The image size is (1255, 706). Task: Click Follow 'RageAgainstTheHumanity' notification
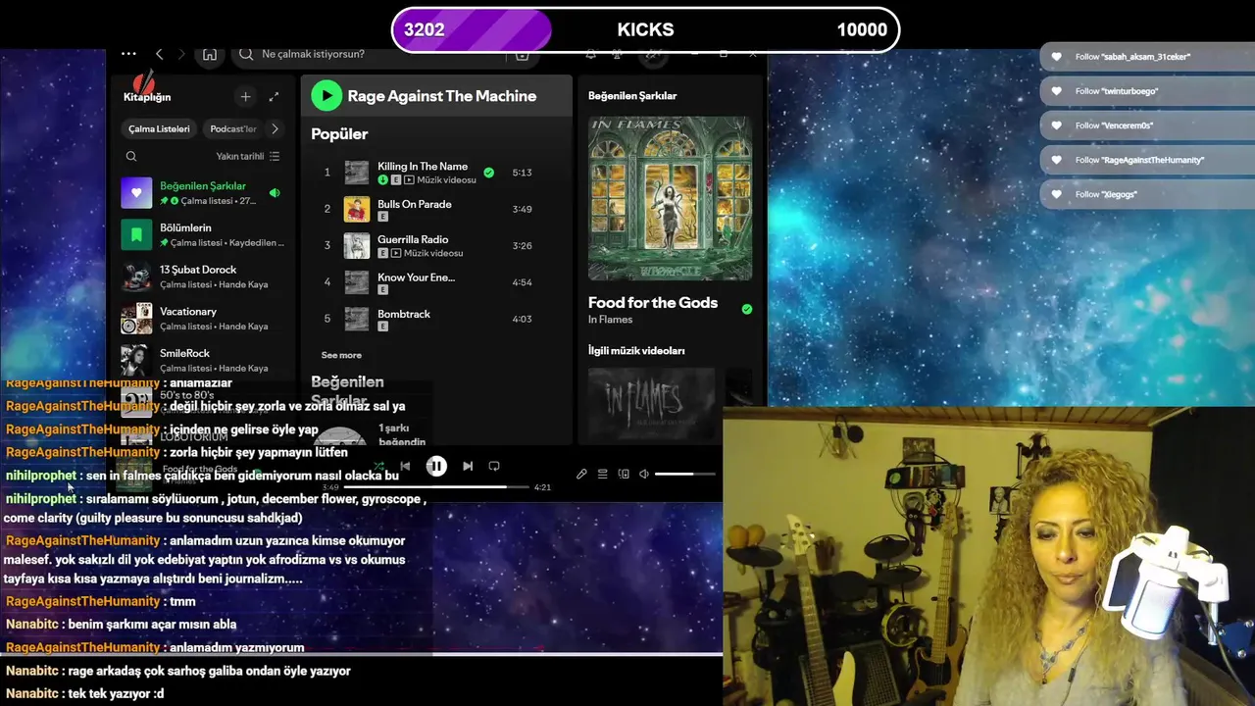1147,160
